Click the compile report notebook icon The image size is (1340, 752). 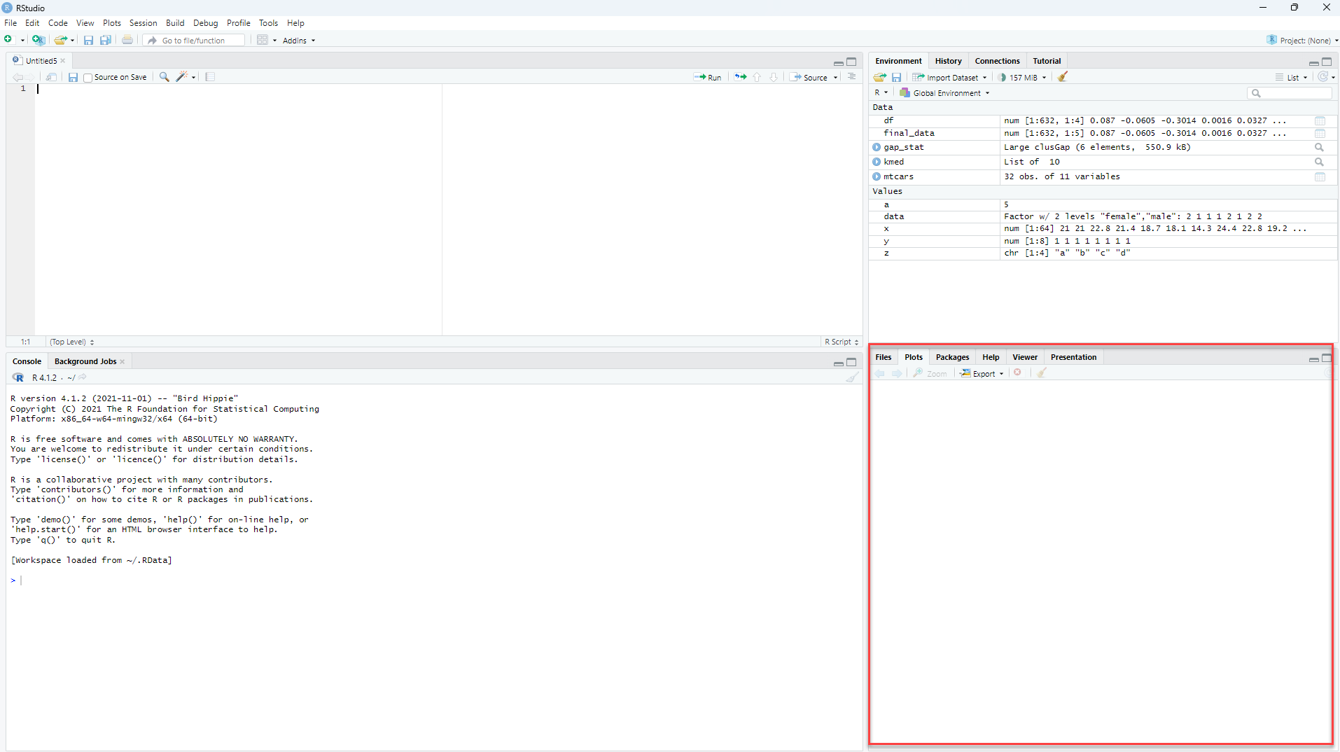point(210,77)
